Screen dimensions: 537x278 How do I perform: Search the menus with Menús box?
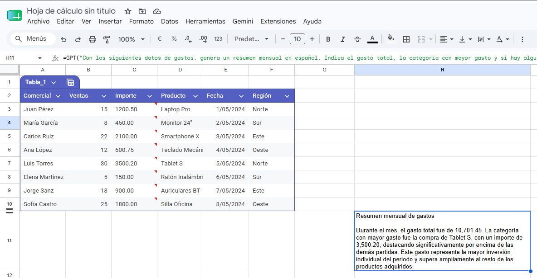[x=33, y=38]
